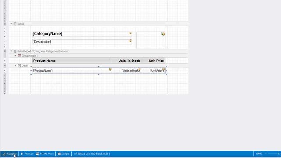Screen dimensions: 281x158
Task: Adjust the zoom slider handle
Action: click(x=279, y=154)
